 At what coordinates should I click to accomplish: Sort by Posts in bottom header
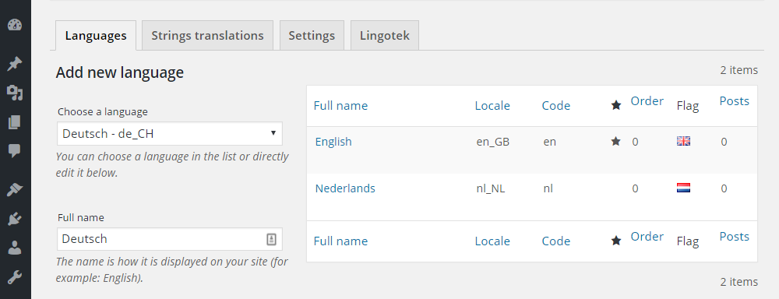coord(735,237)
